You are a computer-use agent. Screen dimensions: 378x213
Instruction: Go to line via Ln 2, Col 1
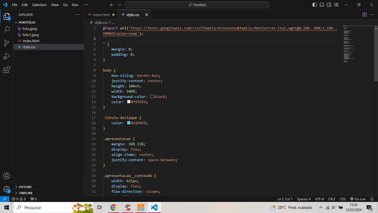285,199
